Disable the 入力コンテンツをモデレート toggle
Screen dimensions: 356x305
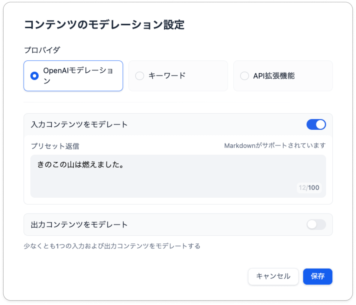[x=316, y=124]
